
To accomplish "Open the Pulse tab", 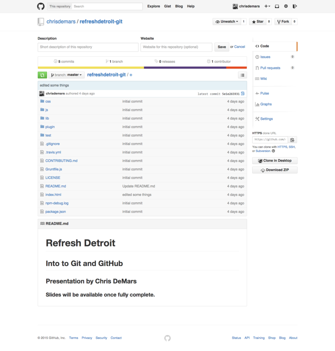I will point(264,93).
